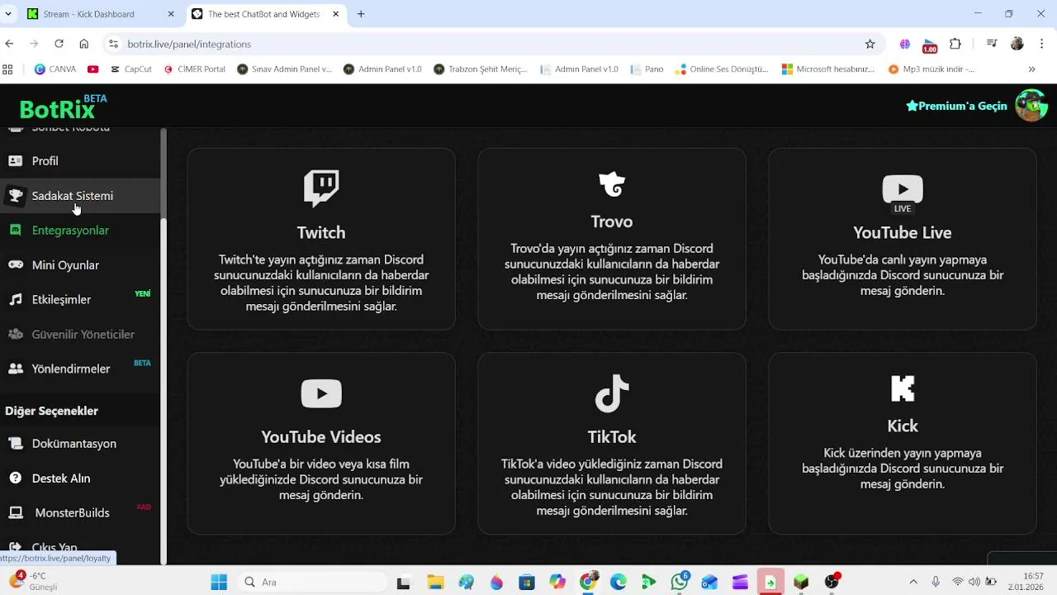Click the Güvenilir Yöneticiler people icon
Viewport: 1057px width, 595px height.
16,335
